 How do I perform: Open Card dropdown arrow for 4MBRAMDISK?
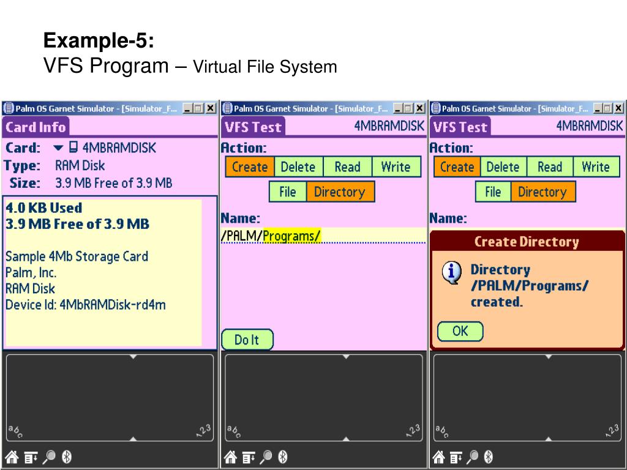[58, 148]
